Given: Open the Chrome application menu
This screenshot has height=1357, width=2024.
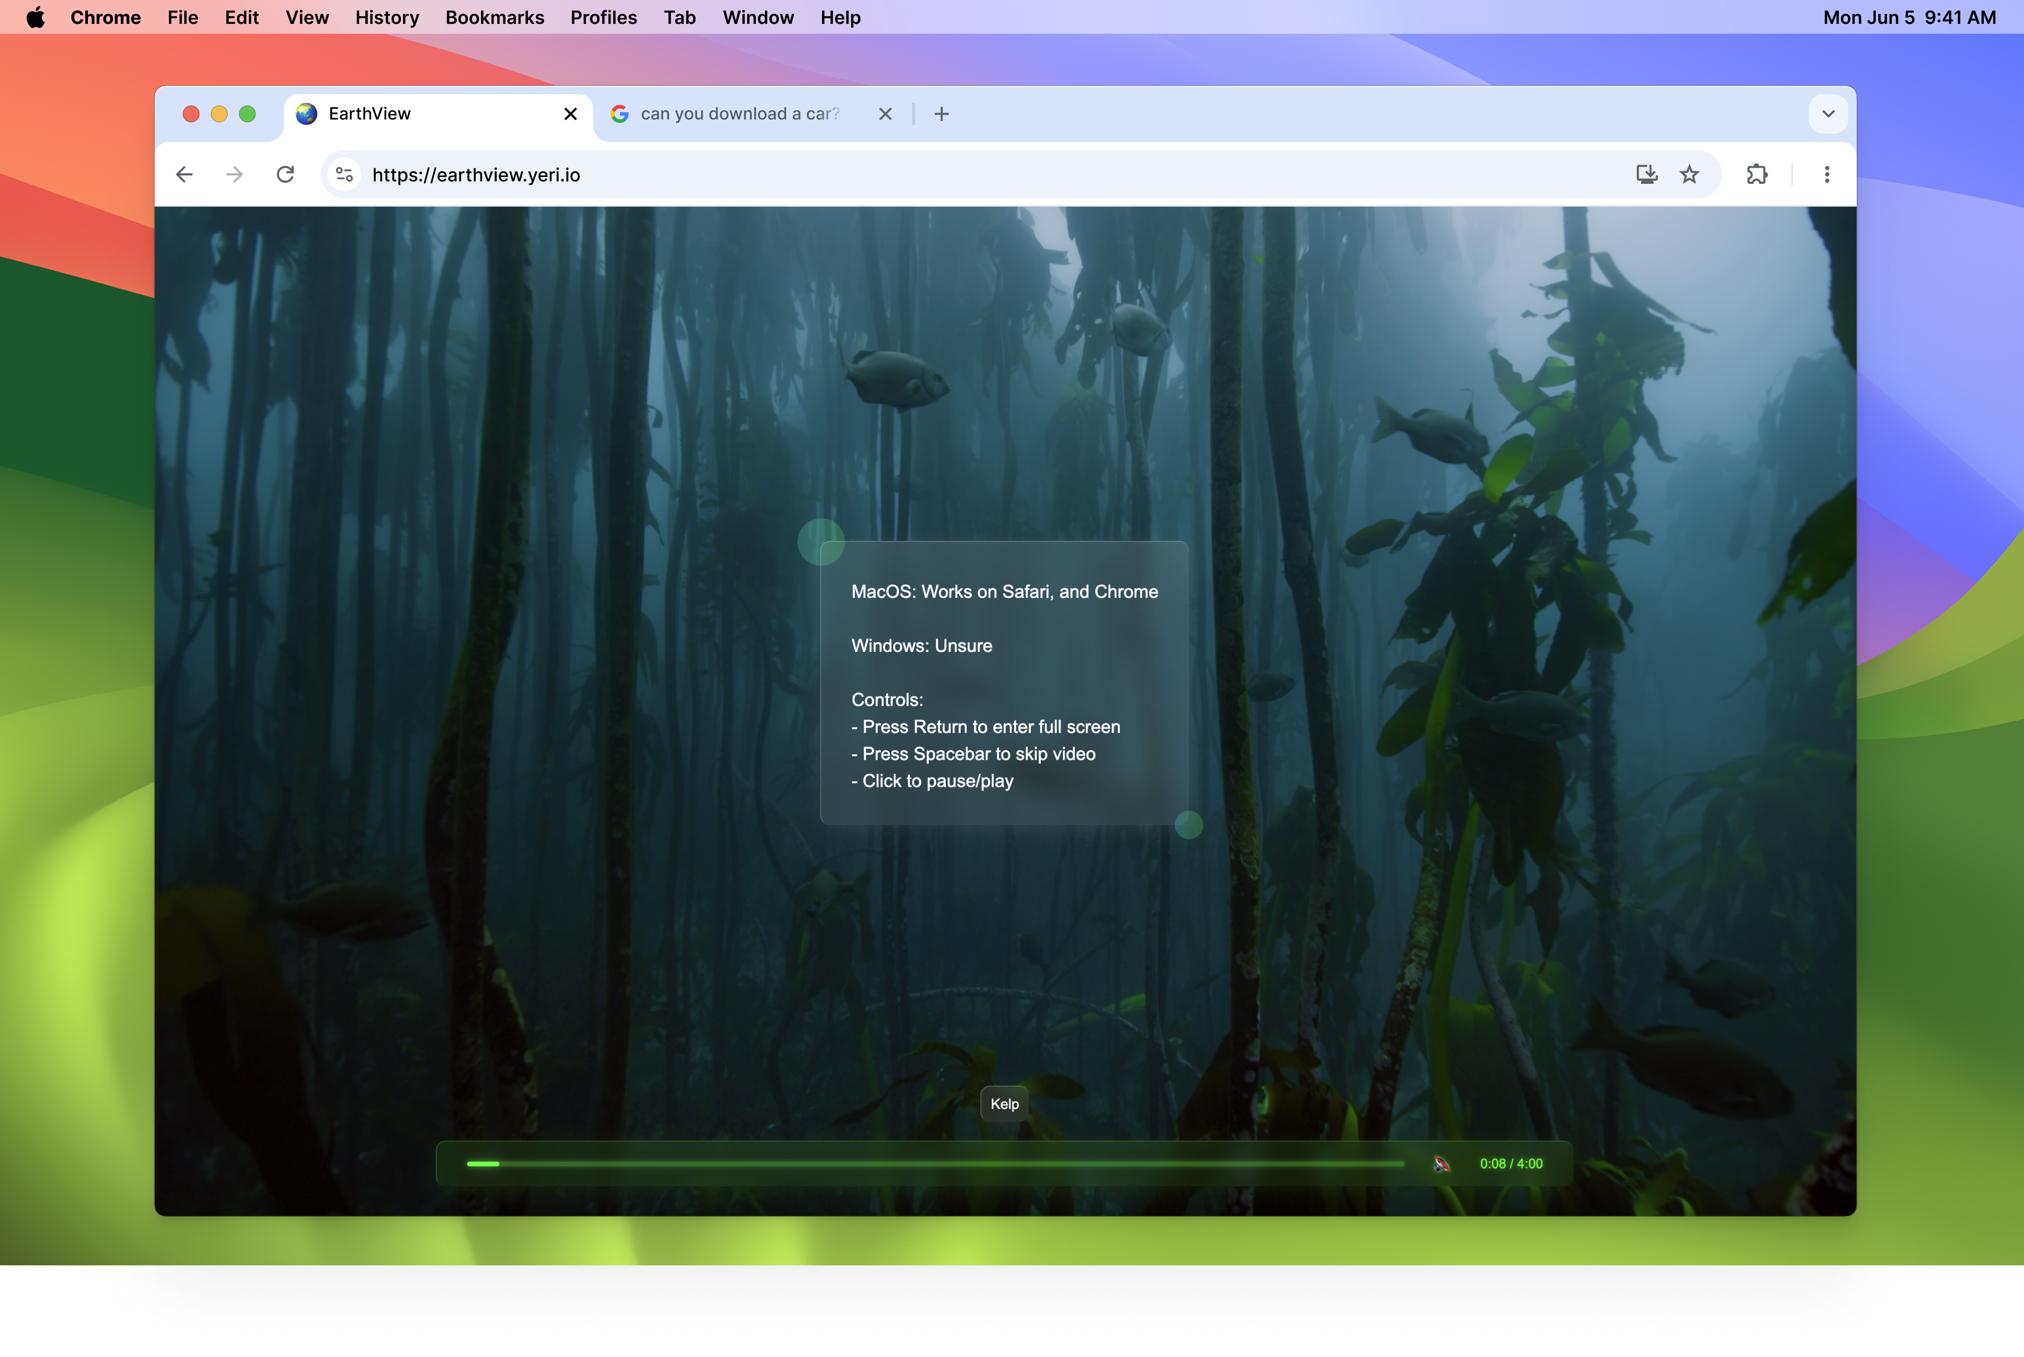Looking at the screenshot, I should (x=106, y=17).
